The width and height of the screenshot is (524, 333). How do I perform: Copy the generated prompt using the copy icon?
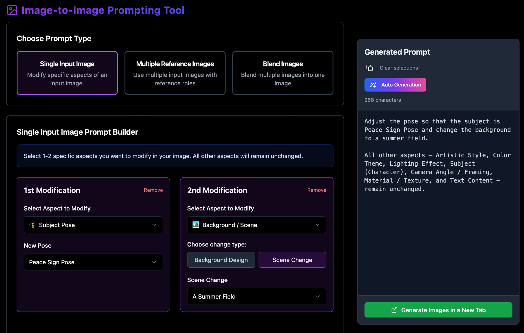click(370, 68)
